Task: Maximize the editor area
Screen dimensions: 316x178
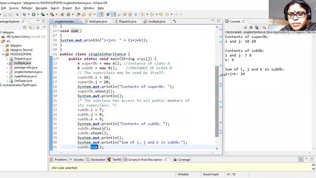Action: pos(219,21)
